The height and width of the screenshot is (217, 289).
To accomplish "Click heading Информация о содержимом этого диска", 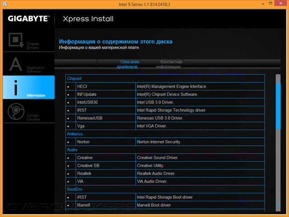I will click(x=116, y=42).
